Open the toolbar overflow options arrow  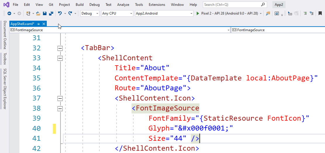[x=282, y=15]
